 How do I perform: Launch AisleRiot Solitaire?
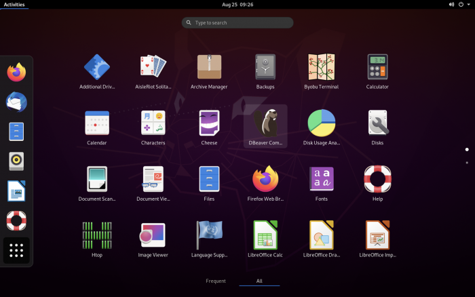coord(153,71)
